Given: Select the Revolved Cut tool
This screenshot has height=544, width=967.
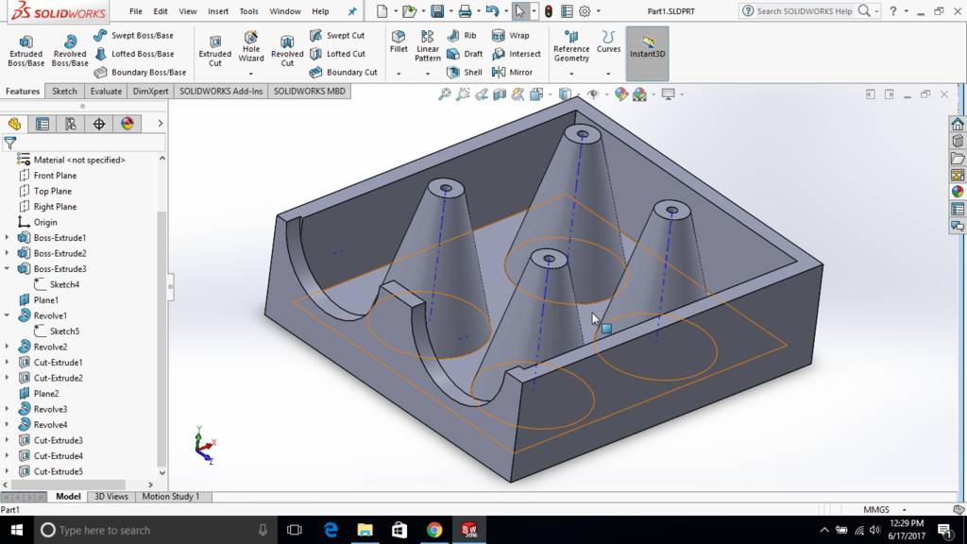Looking at the screenshot, I should [287, 51].
